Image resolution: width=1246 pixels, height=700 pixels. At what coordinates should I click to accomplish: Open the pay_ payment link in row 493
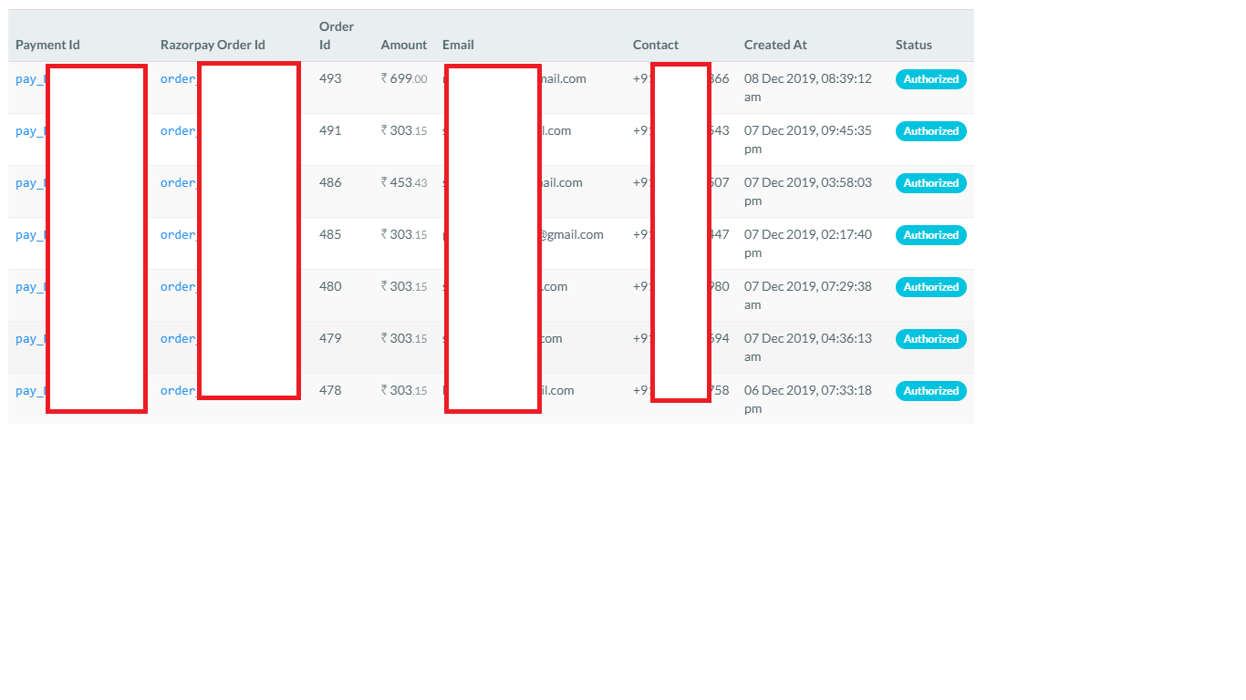[x=27, y=78]
